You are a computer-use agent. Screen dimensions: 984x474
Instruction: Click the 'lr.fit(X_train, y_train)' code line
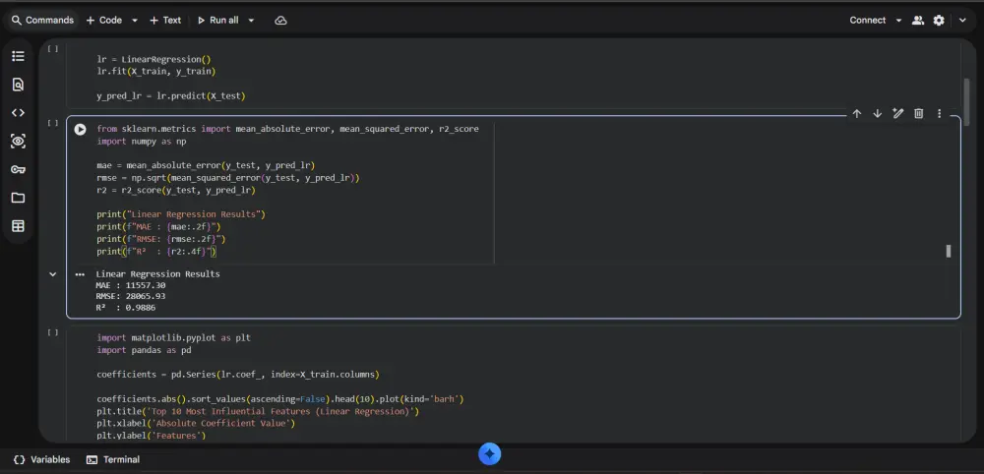tap(155, 72)
